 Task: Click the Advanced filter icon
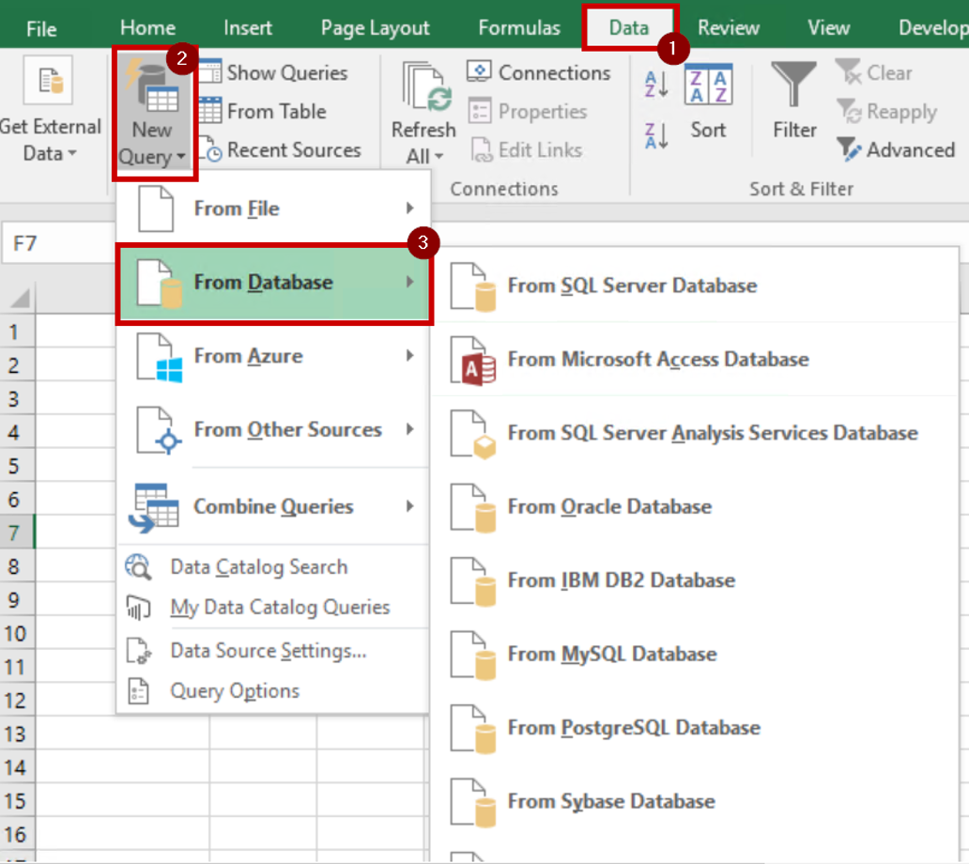pyautogui.click(x=849, y=149)
